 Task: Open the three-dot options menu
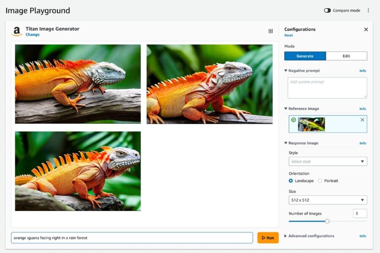(x=368, y=11)
